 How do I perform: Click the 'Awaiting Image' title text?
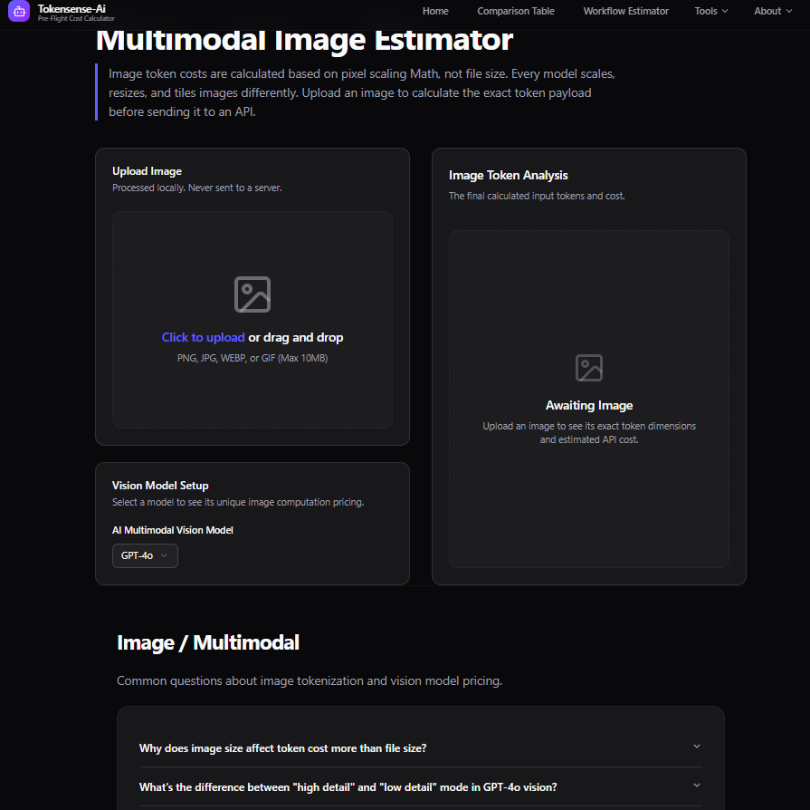click(x=589, y=406)
